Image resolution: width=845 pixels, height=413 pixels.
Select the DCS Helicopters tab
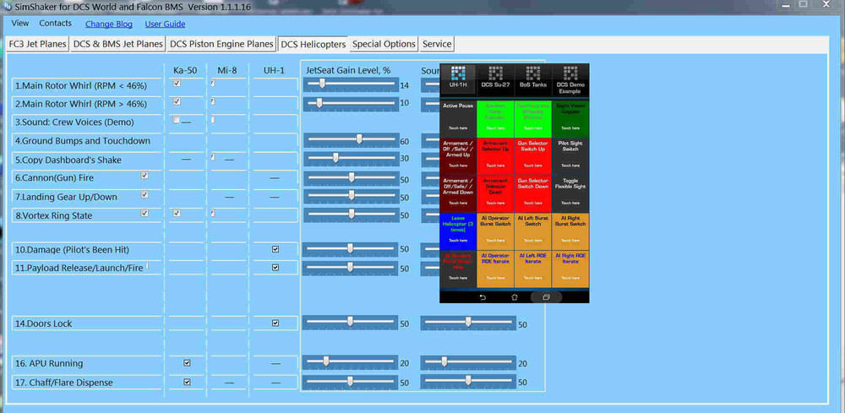(x=313, y=44)
